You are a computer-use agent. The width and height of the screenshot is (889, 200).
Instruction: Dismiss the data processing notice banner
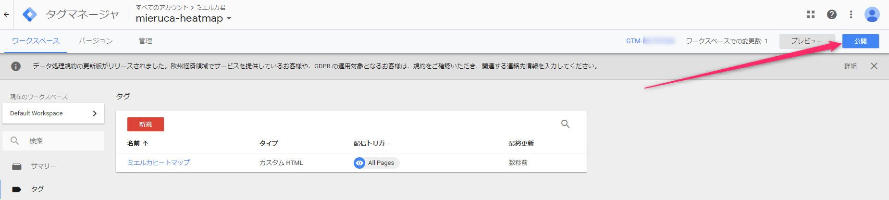click(874, 66)
